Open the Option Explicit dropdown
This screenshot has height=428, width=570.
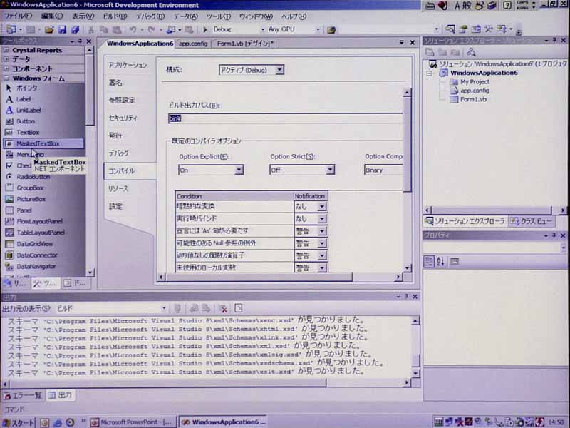pyautogui.click(x=239, y=170)
